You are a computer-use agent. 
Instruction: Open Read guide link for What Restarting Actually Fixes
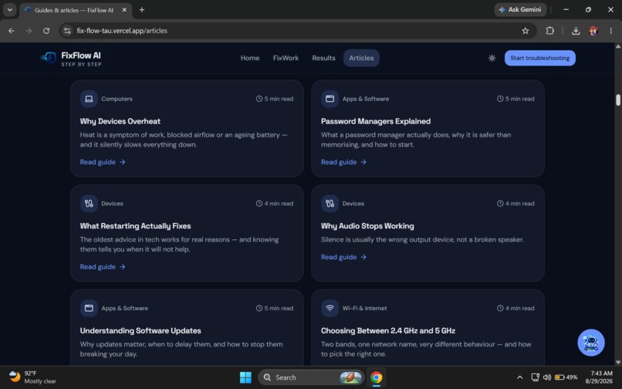[103, 267]
